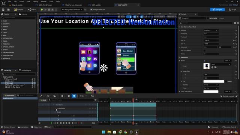Open the sequencer keyframe options diamond menu
The image size is (240, 135).
(63, 96)
